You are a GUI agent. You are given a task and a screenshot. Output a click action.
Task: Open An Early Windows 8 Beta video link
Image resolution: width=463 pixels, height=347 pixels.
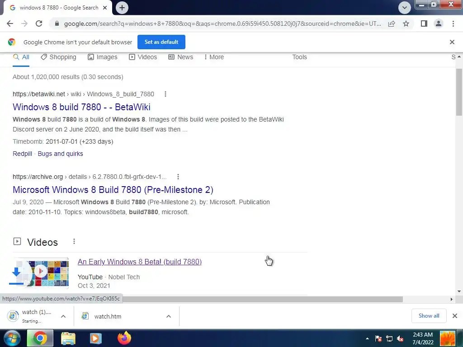pos(140,262)
